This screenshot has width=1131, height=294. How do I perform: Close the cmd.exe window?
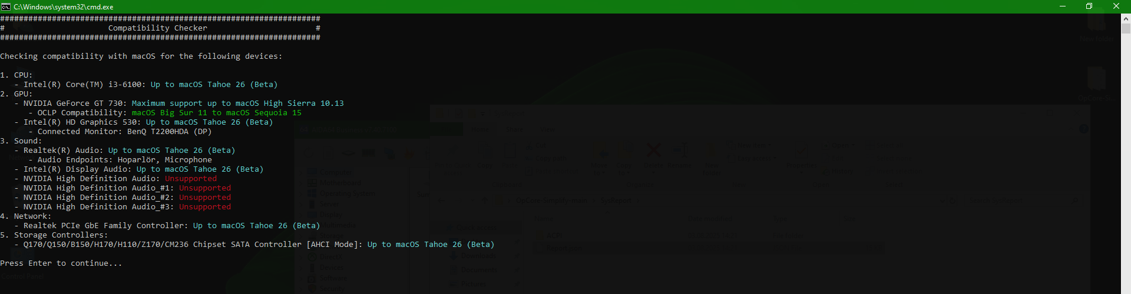(x=1116, y=6)
